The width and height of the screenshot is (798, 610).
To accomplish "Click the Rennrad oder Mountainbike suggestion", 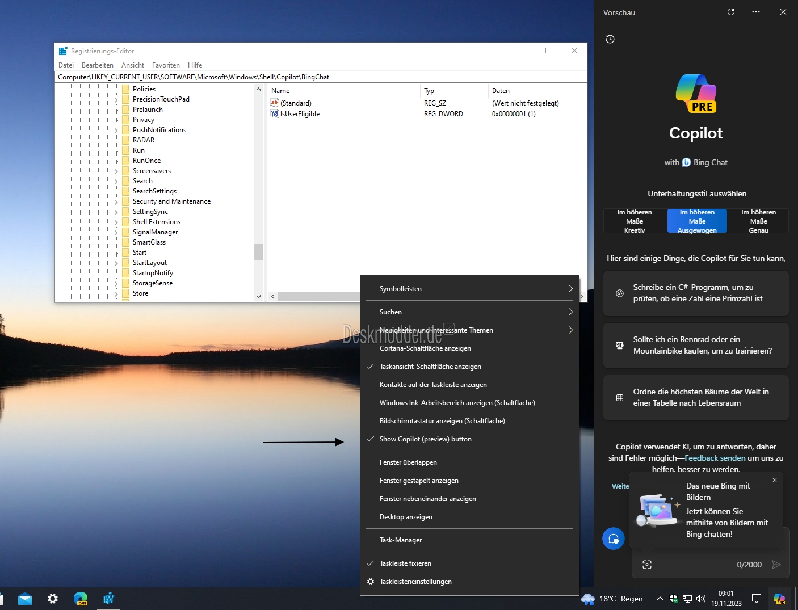I will pyautogui.click(x=696, y=346).
